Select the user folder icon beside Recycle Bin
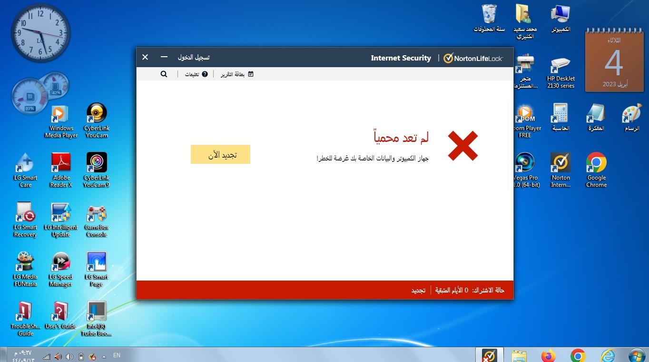Image resolution: width=649 pixels, height=362 pixels. pyautogui.click(x=525, y=21)
